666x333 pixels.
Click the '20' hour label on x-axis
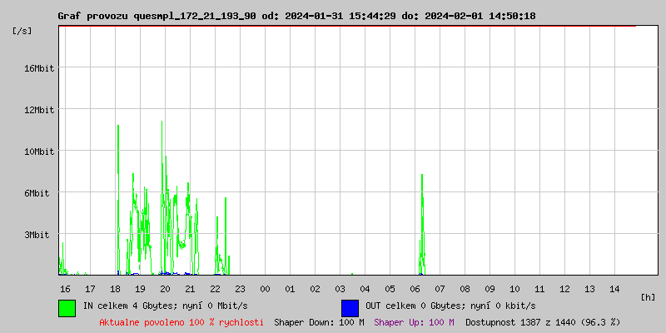(x=165, y=288)
